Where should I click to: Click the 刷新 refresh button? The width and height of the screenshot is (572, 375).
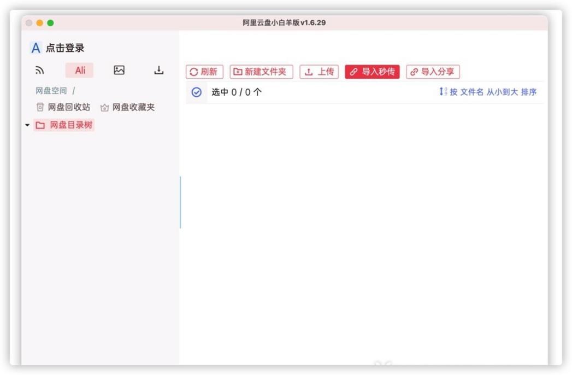click(x=204, y=72)
